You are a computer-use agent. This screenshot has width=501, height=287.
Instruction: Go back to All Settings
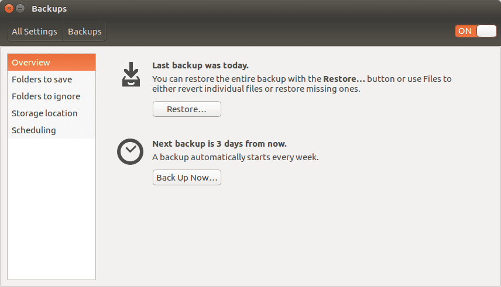click(x=35, y=32)
